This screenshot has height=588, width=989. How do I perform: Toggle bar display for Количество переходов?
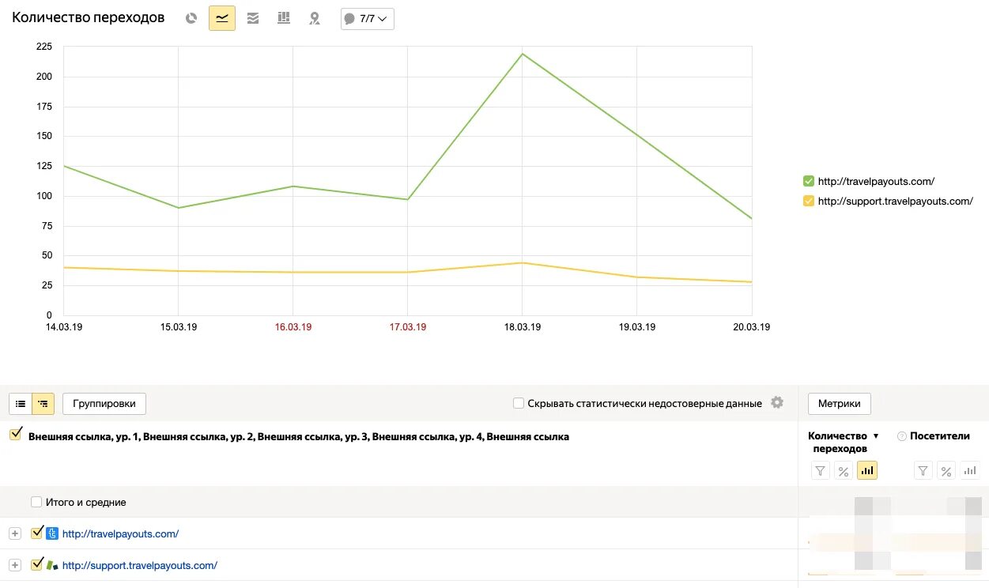tap(867, 471)
